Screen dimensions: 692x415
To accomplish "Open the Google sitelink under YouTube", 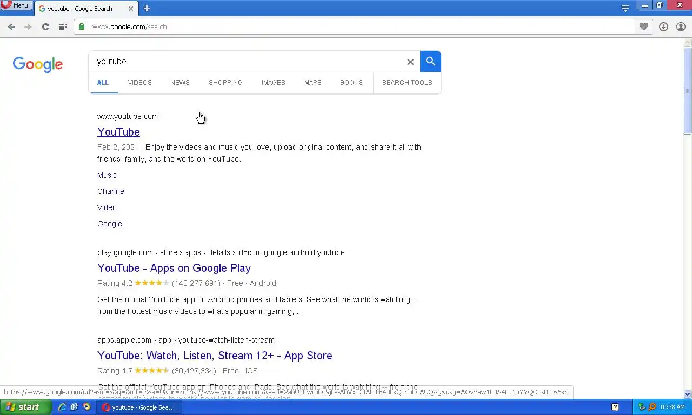I will point(110,224).
